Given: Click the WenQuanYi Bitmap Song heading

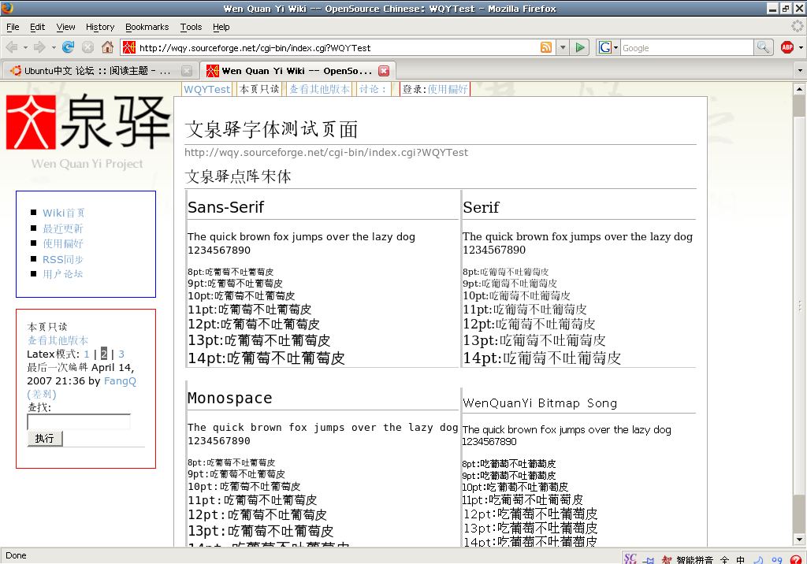Looking at the screenshot, I should click(540, 403).
